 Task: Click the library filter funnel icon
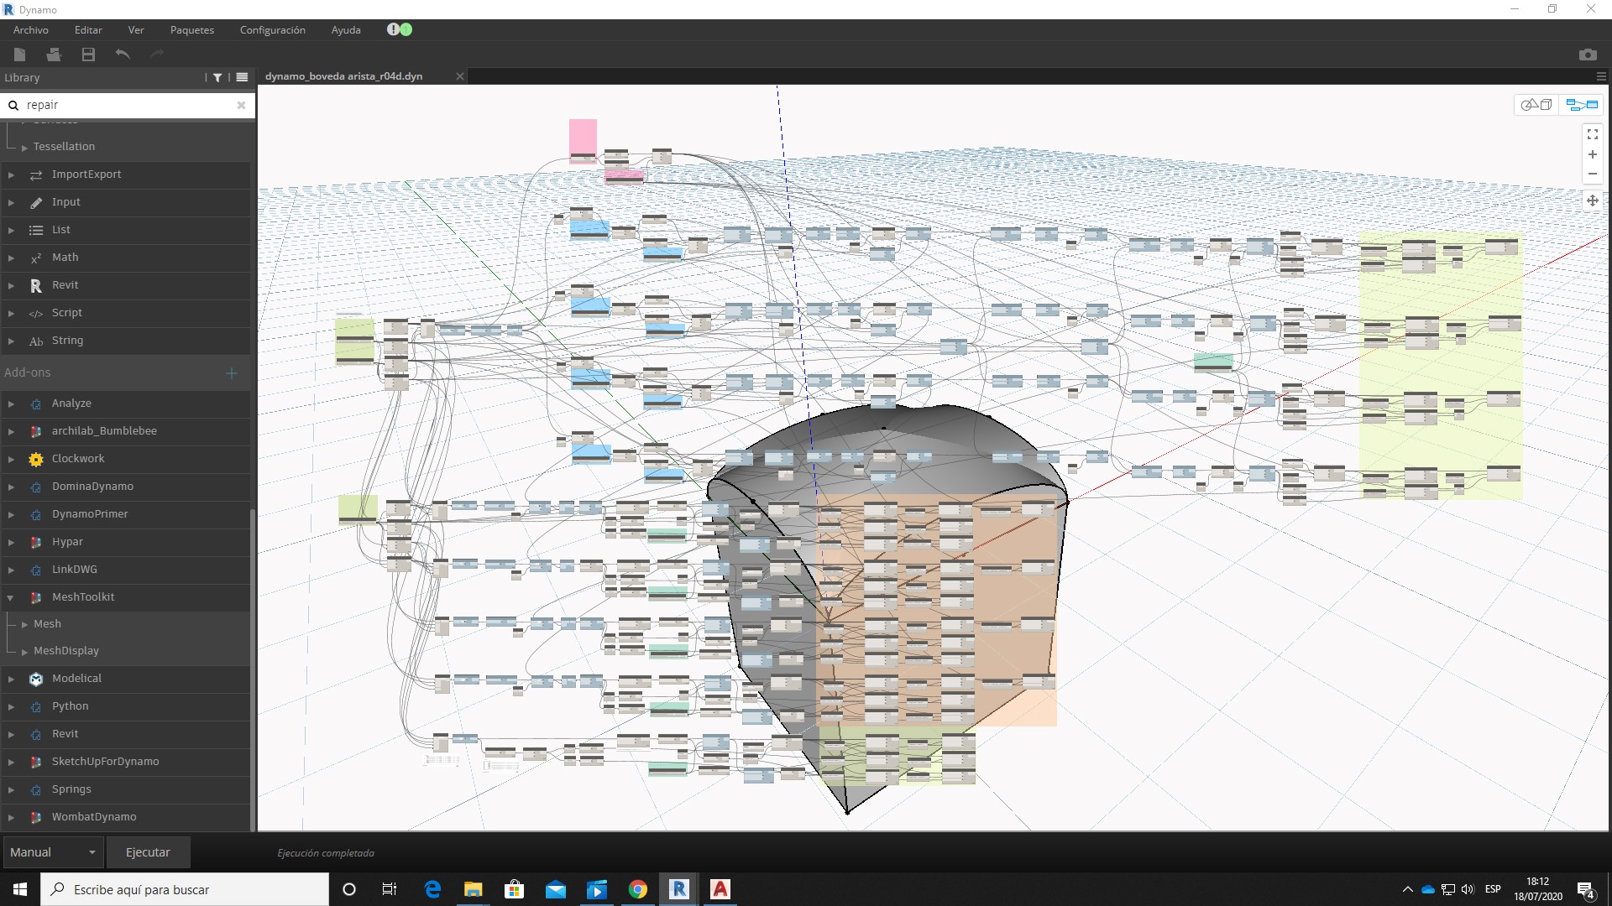pos(217,77)
